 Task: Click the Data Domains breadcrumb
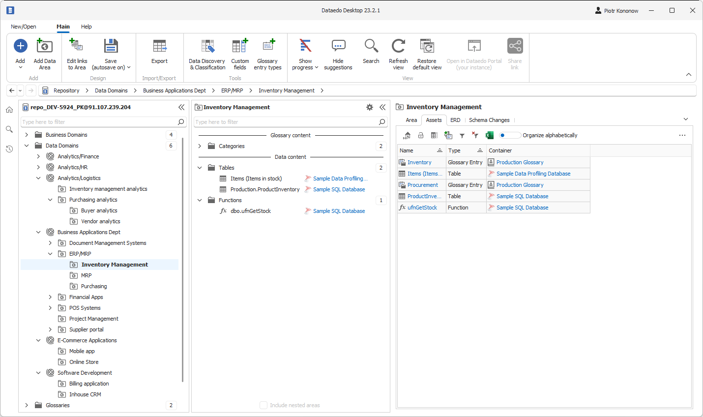pos(111,90)
